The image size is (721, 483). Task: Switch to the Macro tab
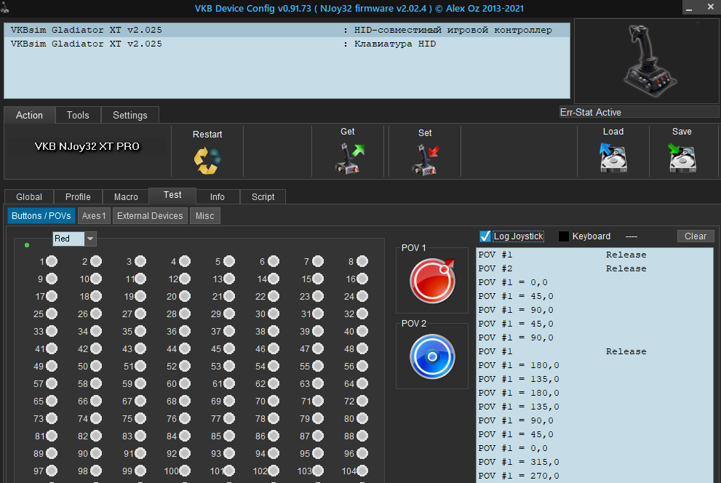pyautogui.click(x=126, y=196)
